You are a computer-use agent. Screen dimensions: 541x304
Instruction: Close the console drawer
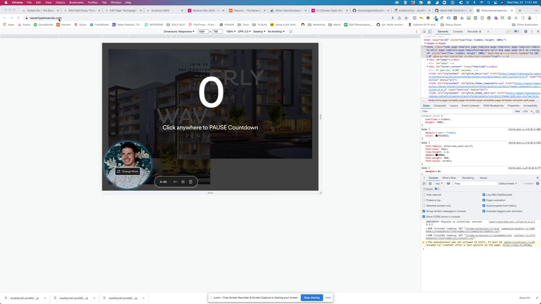[538, 178]
